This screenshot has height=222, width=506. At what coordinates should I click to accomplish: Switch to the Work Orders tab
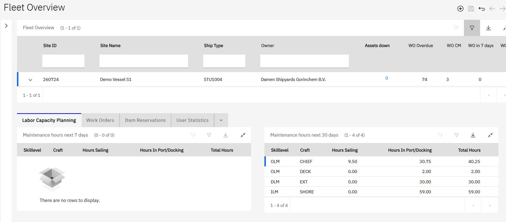pos(100,120)
